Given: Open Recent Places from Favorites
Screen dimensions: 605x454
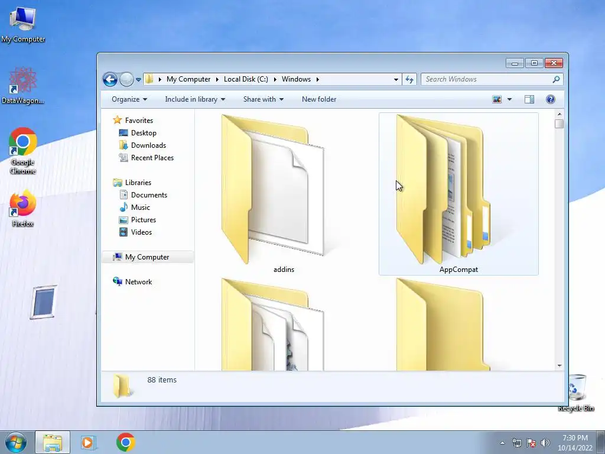Looking at the screenshot, I should (x=152, y=157).
